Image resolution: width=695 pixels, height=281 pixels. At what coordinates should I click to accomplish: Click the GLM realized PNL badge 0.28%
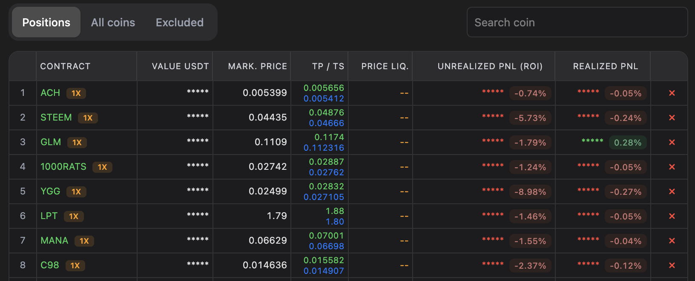pyautogui.click(x=628, y=143)
